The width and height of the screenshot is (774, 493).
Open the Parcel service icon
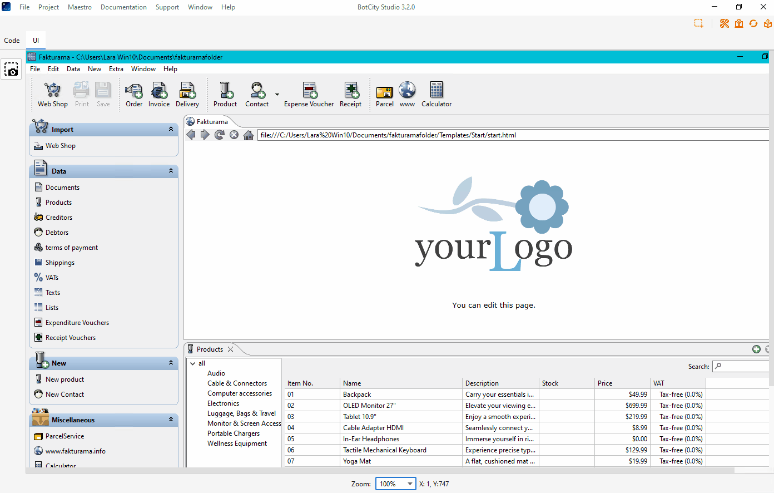tap(385, 95)
